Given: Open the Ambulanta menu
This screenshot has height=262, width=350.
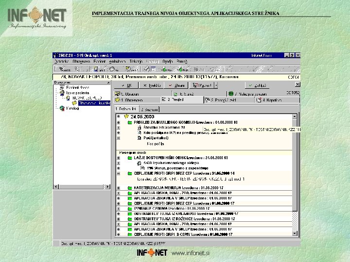Looking at the screenshot, I should click(x=117, y=62).
